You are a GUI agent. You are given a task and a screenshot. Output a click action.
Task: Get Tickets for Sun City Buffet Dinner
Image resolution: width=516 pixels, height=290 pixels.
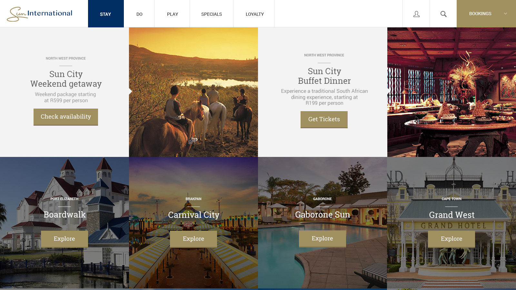tap(324, 120)
